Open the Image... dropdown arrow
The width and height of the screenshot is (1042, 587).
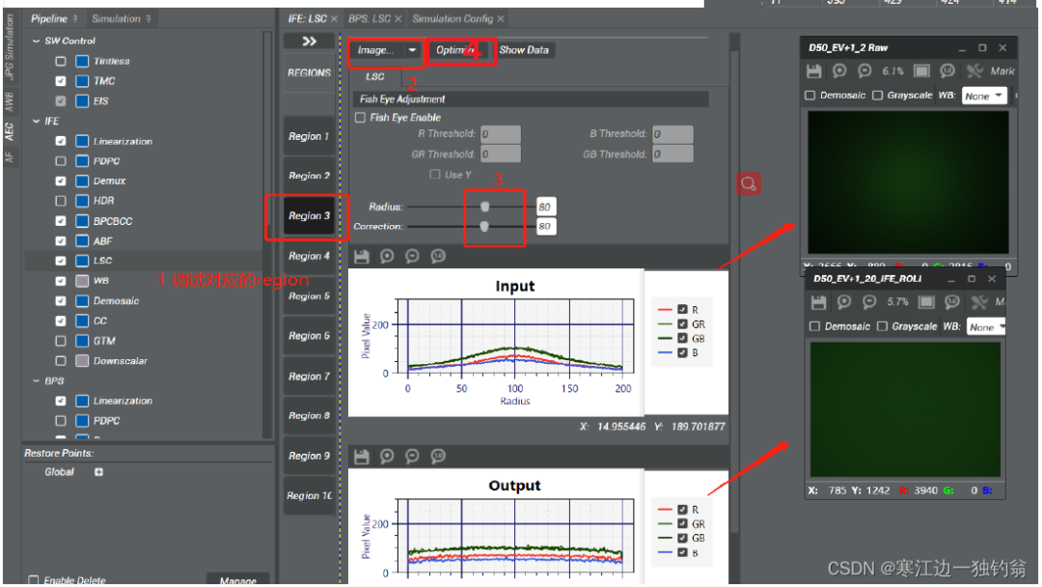click(412, 50)
